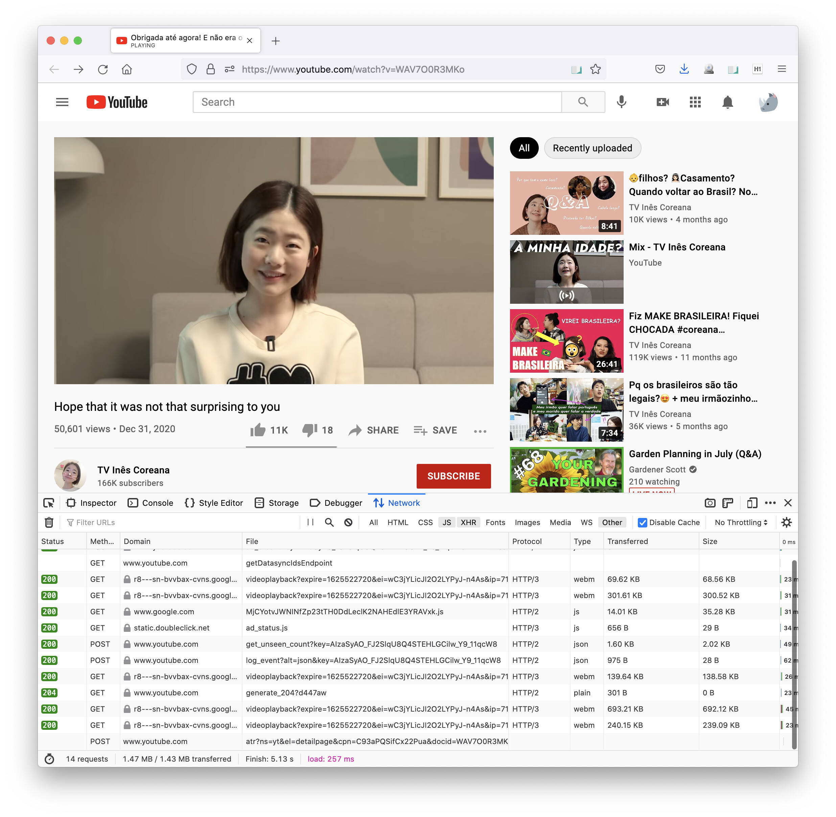The height and width of the screenshot is (817, 836).
Task: Toggle responsive design mode
Action: (752, 503)
